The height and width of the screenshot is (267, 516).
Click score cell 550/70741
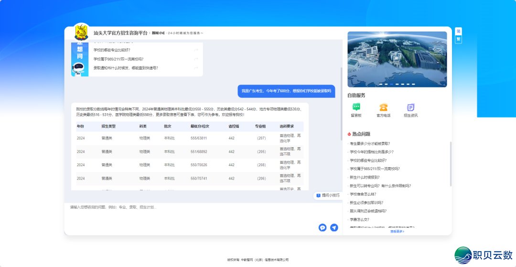coord(199,178)
